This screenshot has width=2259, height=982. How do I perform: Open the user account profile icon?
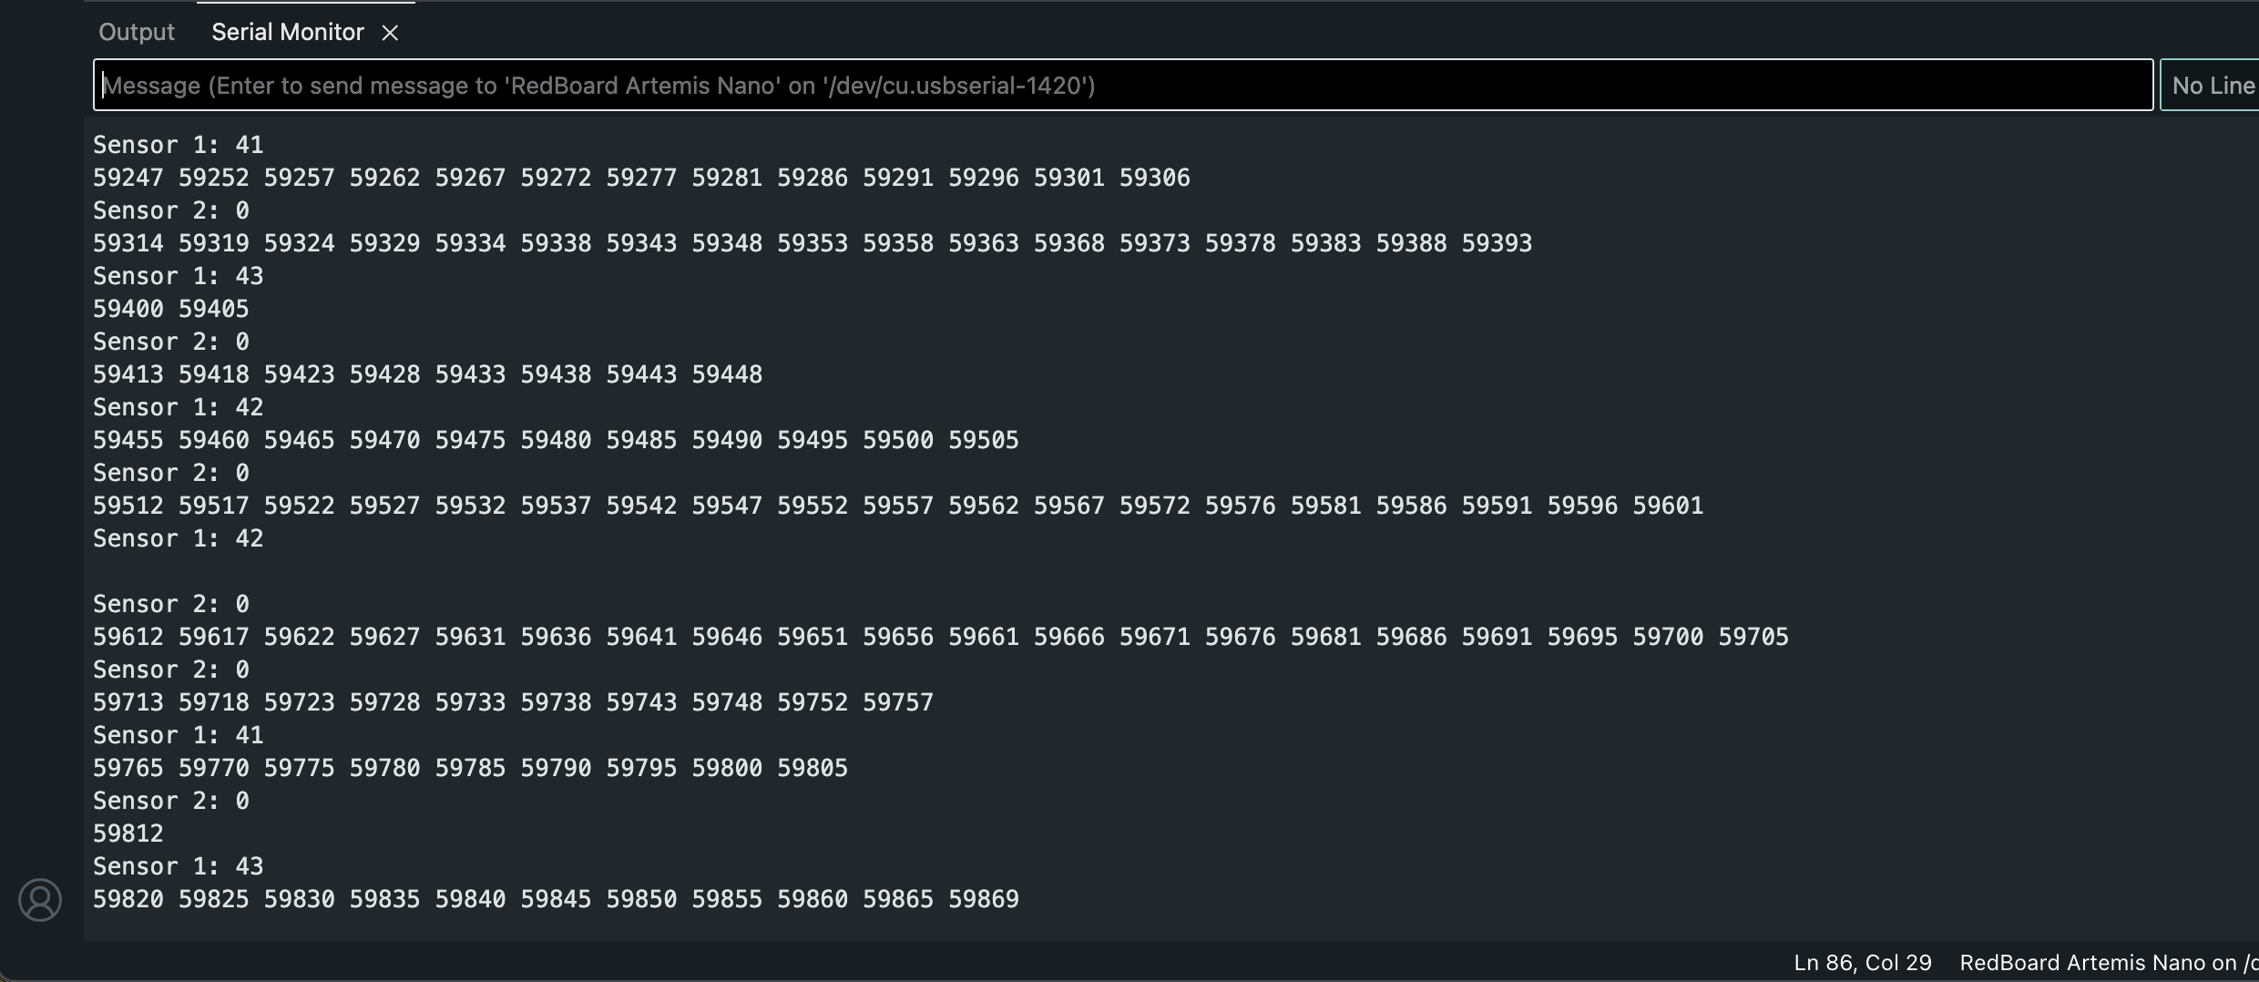40,900
